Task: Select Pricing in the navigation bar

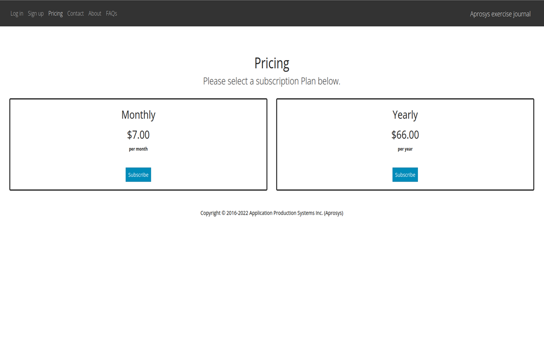Action: (x=55, y=14)
